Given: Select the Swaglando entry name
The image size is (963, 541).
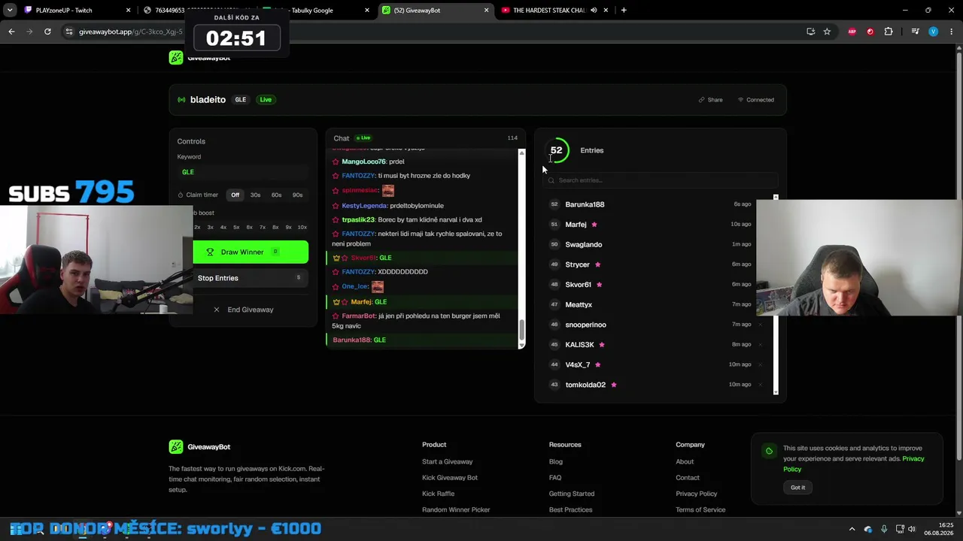Looking at the screenshot, I should [584, 244].
